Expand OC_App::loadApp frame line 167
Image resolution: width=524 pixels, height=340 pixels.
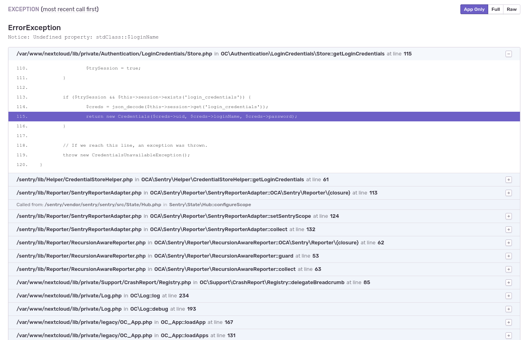click(509, 322)
